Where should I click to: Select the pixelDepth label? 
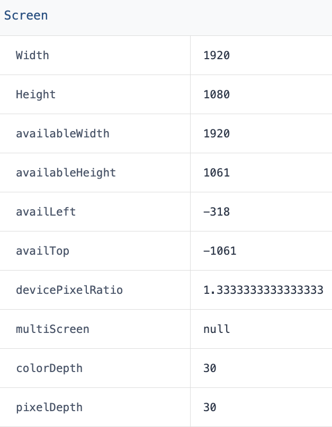(x=49, y=407)
